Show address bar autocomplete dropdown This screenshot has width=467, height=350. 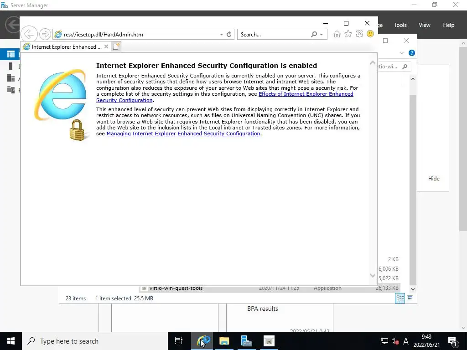(x=221, y=35)
